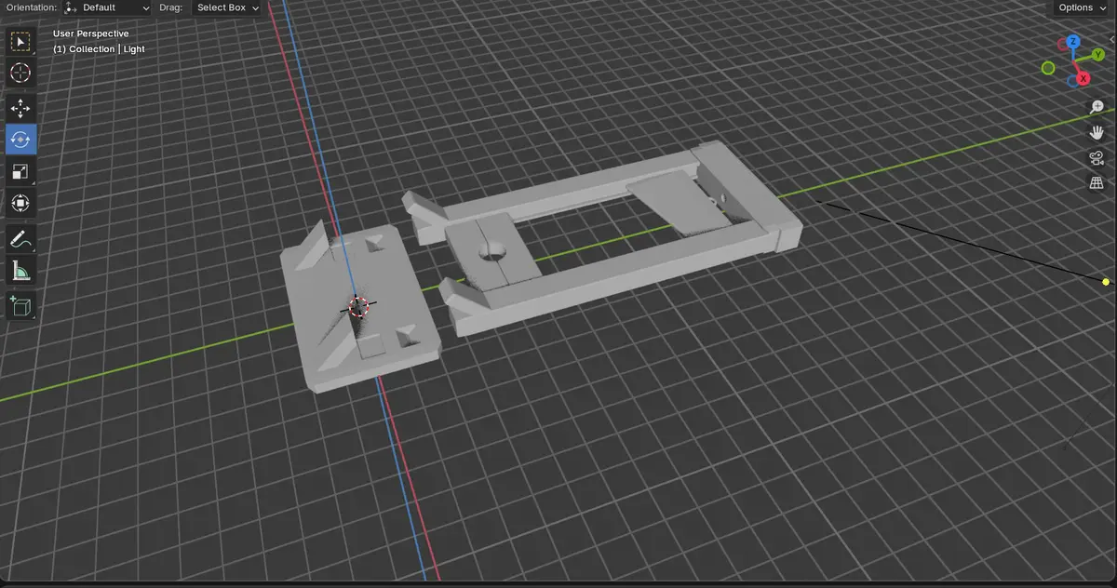This screenshot has height=588, width=1117.
Task: Toggle the camera view icon
Action: coord(1097,158)
